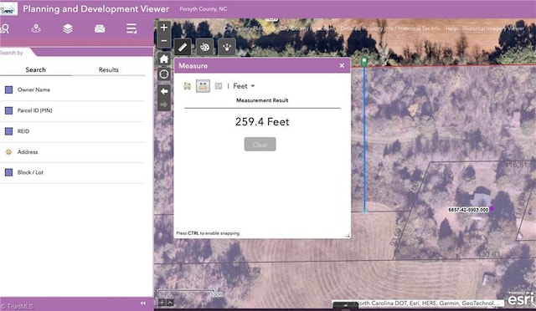Click the coordinate widget plus icon
536x311 pixels.
[x=162, y=303]
